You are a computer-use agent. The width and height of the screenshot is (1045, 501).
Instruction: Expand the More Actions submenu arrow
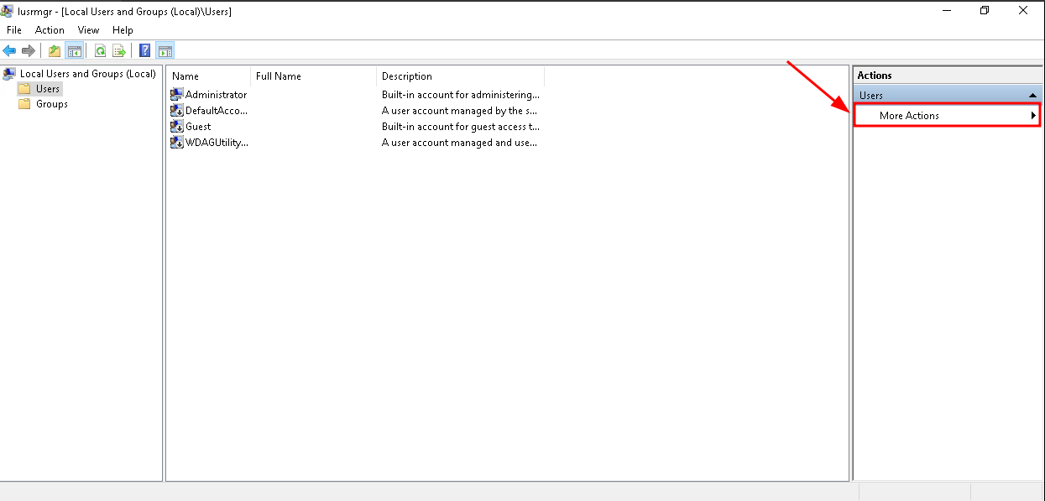coord(1033,116)
